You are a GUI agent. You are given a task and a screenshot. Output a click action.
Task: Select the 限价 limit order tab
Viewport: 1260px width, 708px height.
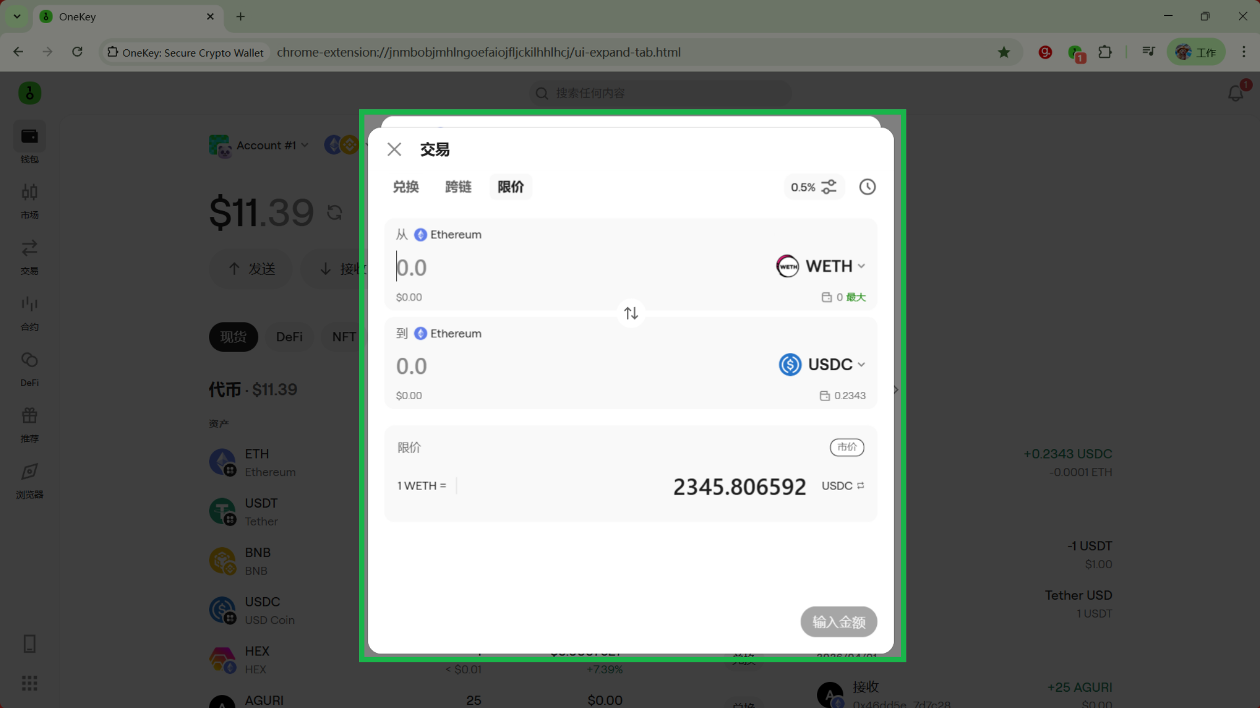click(x=510, y=187)
